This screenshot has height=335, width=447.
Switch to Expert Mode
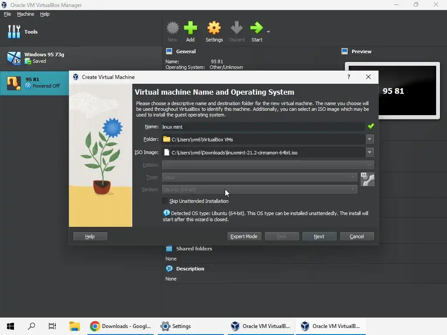pyautogui.click(x=244, y=236)
